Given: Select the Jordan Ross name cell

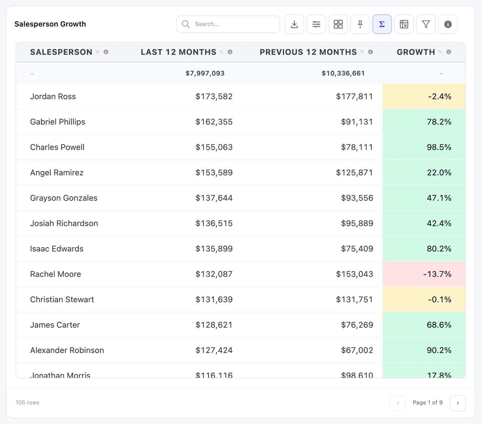Looking at the screenshot, I should tap(53, 96).
